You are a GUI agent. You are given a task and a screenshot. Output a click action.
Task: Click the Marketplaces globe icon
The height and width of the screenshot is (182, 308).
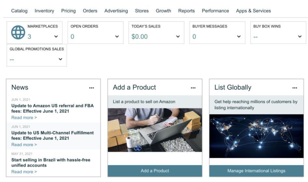tap(18, 32)
